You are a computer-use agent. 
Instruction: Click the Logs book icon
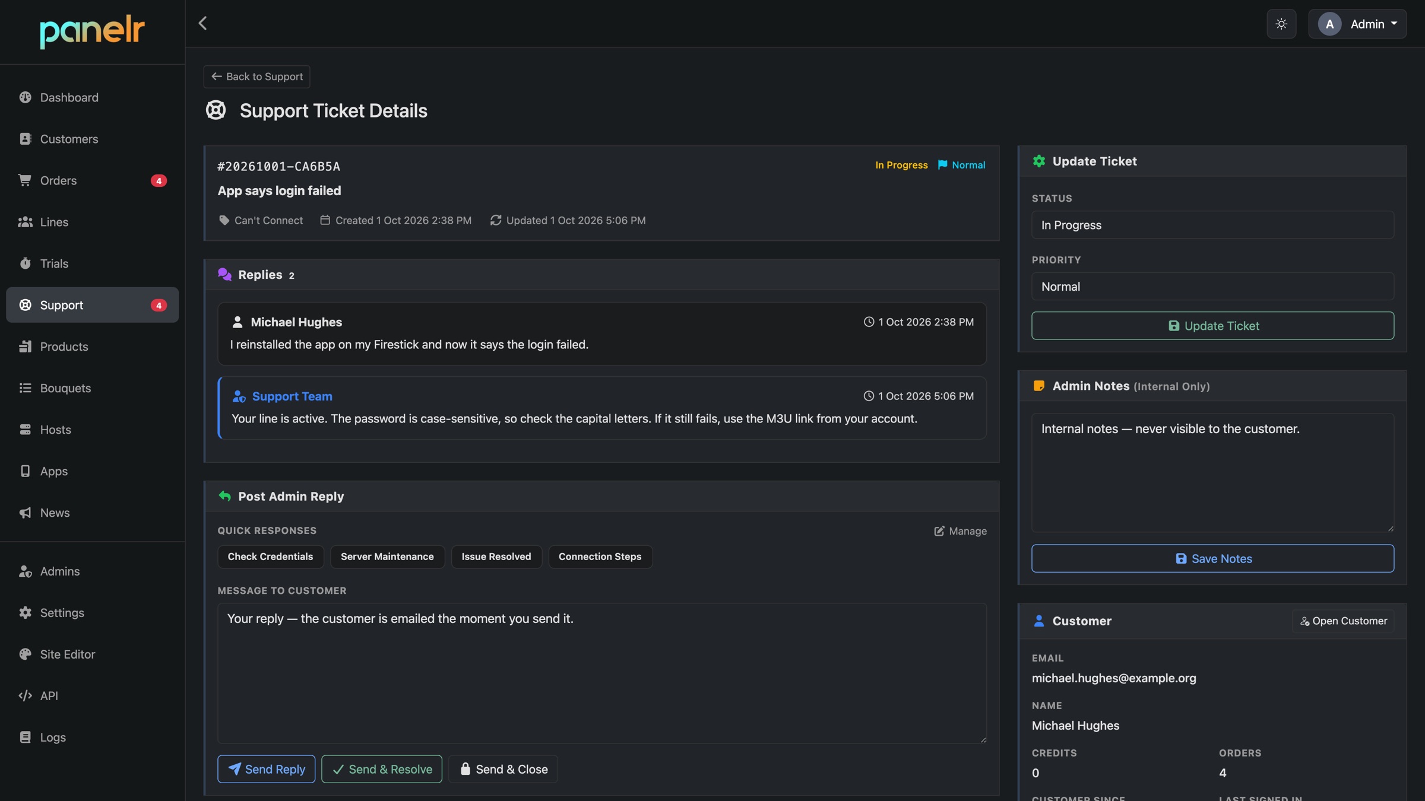[25, 738]
